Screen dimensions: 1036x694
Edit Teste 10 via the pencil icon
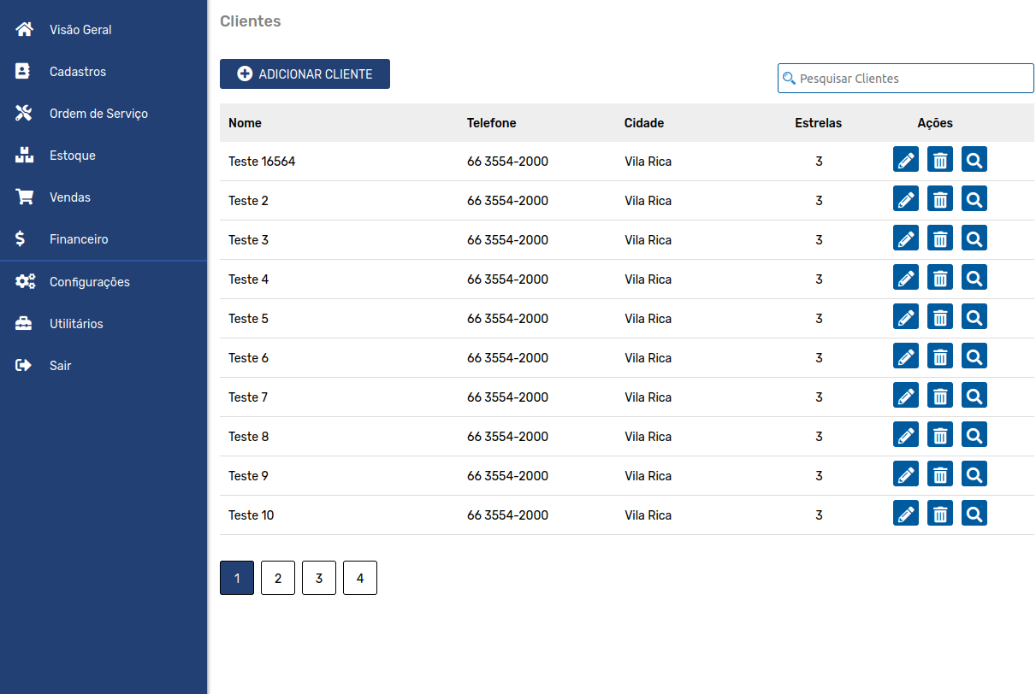[x=906, y=514]
